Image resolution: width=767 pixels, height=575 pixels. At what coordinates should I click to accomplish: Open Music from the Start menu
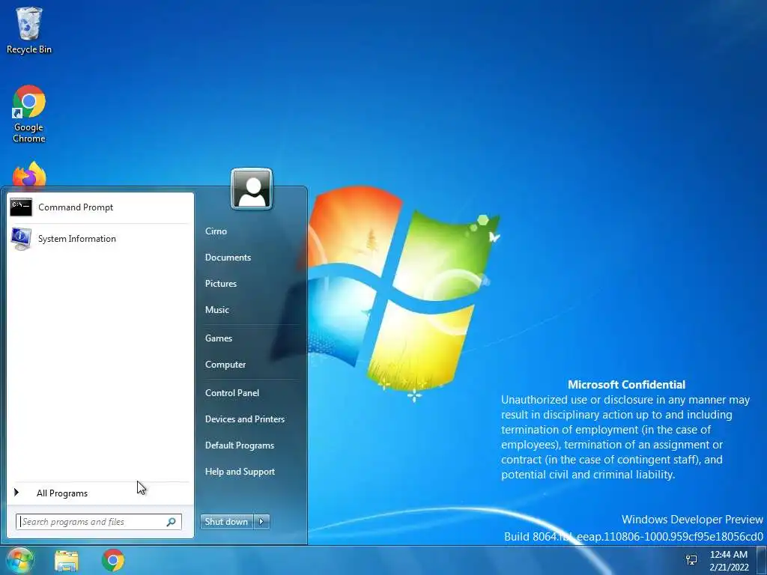click(x=217, y=310)
